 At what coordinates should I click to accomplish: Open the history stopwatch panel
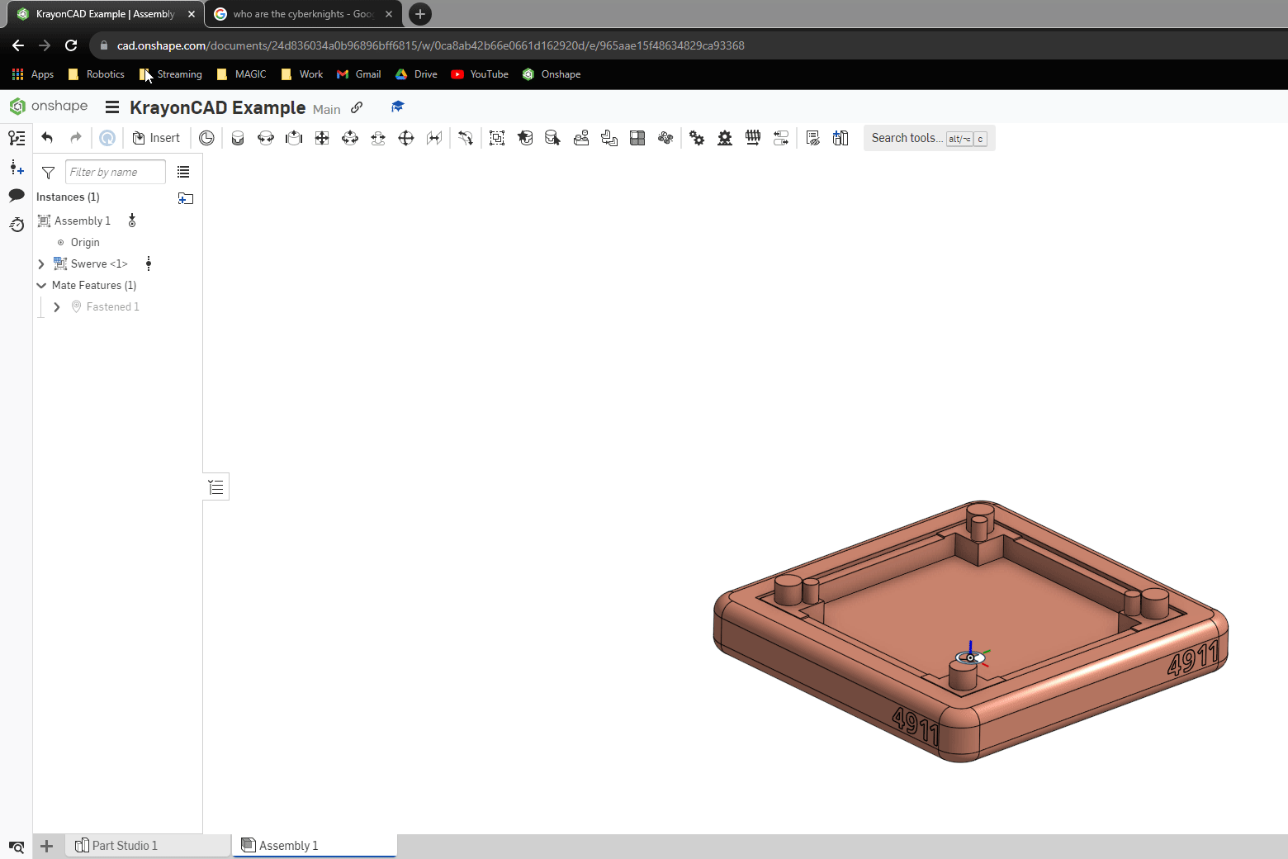click(x=17, y=225)
